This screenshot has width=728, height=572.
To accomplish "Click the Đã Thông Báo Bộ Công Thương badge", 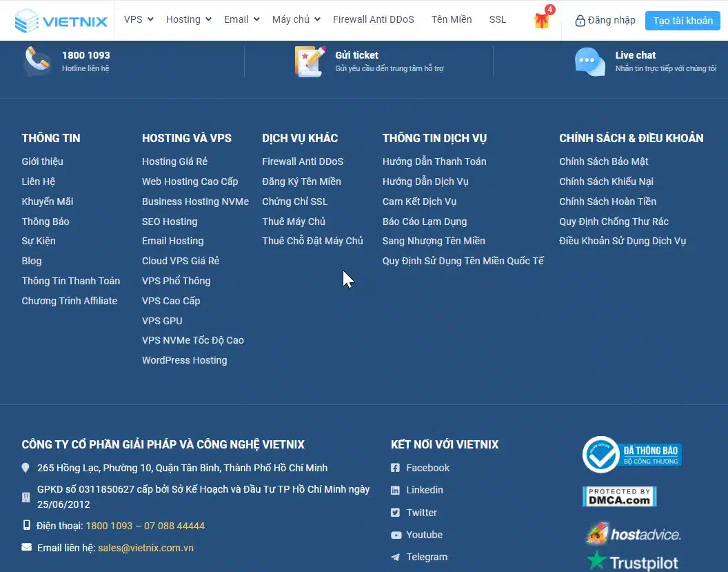I will (x=632, y=455).
